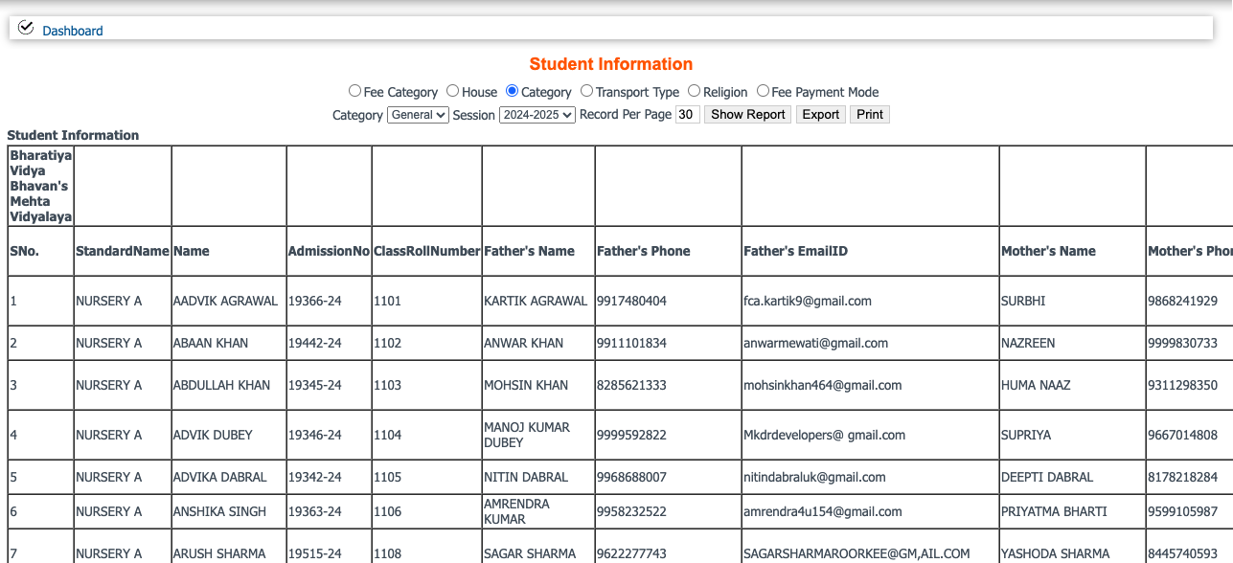Viewport: 1233px width, 563px height.
Task: Click admission number 19346-24
Action: click(315, 435)
